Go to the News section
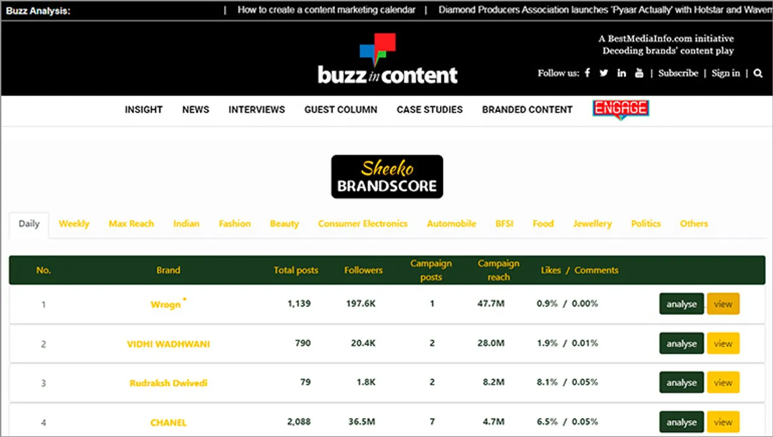The image size is (773, 437). tap(196, 110)
